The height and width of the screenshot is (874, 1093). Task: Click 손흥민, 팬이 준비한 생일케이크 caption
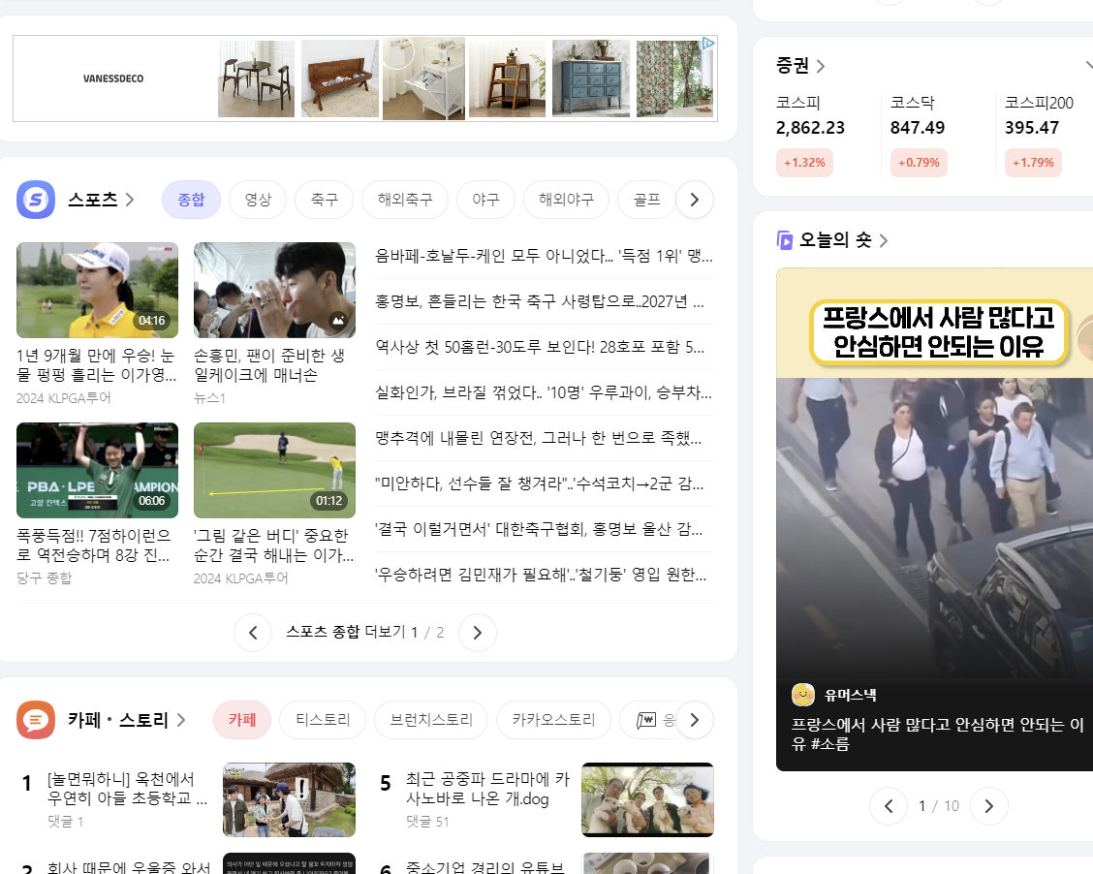tap(269, 365)
